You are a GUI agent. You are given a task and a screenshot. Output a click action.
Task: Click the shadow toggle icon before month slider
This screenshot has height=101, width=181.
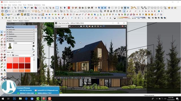coord(115,18)
